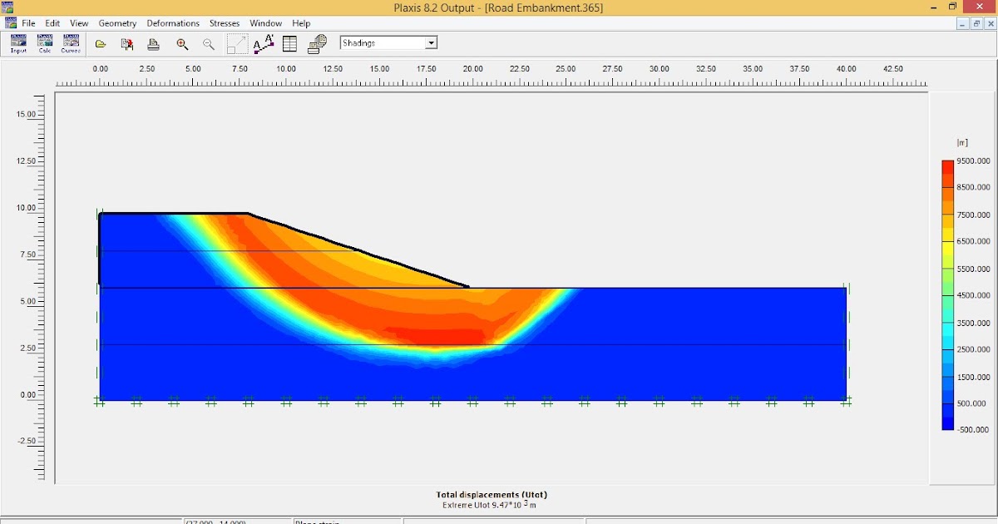Generate a calculation report
This screenshot has width=998, height=524.
point(319,42)
